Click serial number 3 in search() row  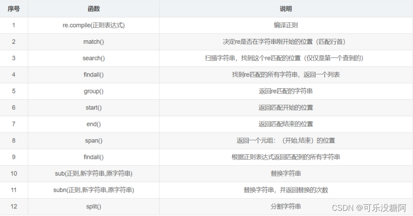point(14,58)
